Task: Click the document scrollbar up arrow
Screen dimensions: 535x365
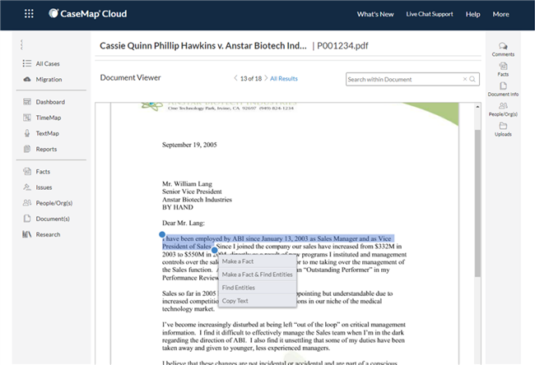Action: pyautogui.click(x=477, y=107)
